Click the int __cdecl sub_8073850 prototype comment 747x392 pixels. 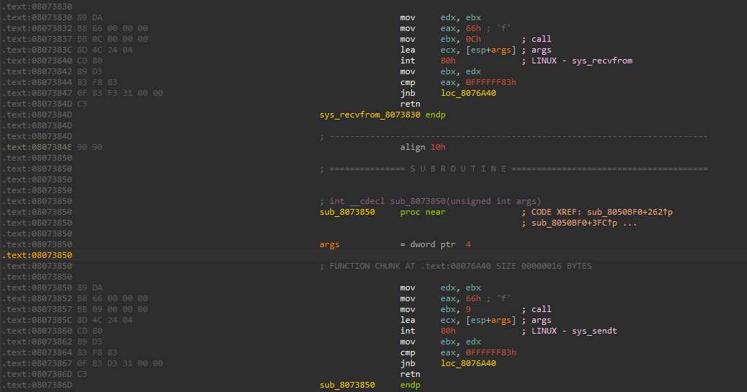point(430,201)
